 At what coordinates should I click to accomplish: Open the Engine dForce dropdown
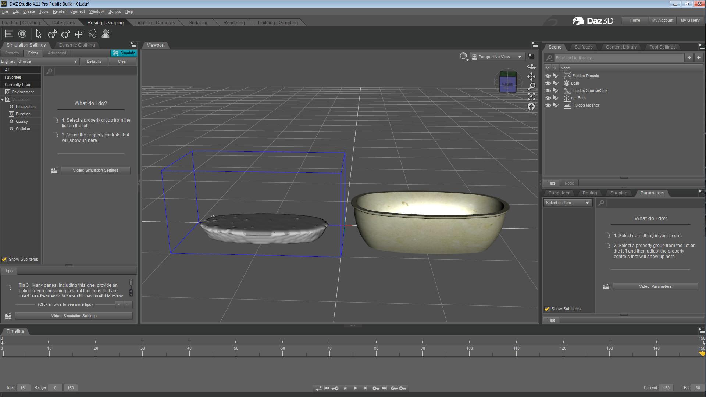[48, 61]
